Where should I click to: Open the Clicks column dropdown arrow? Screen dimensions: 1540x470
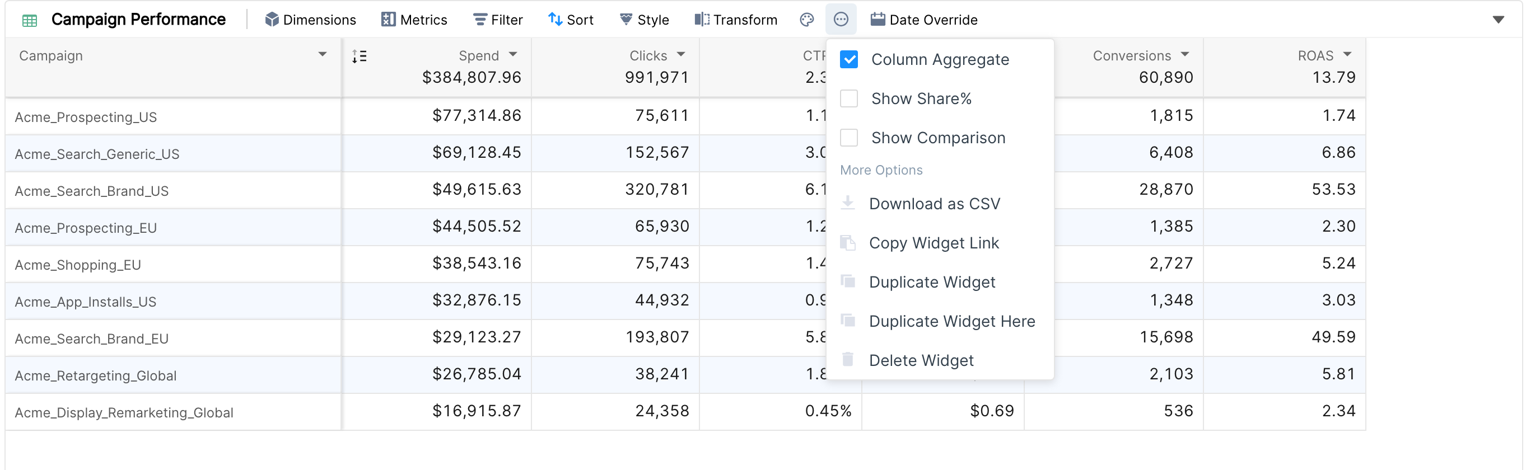681,54
